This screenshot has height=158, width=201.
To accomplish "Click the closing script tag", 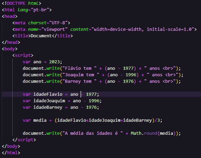I will (x=24, y=140).
